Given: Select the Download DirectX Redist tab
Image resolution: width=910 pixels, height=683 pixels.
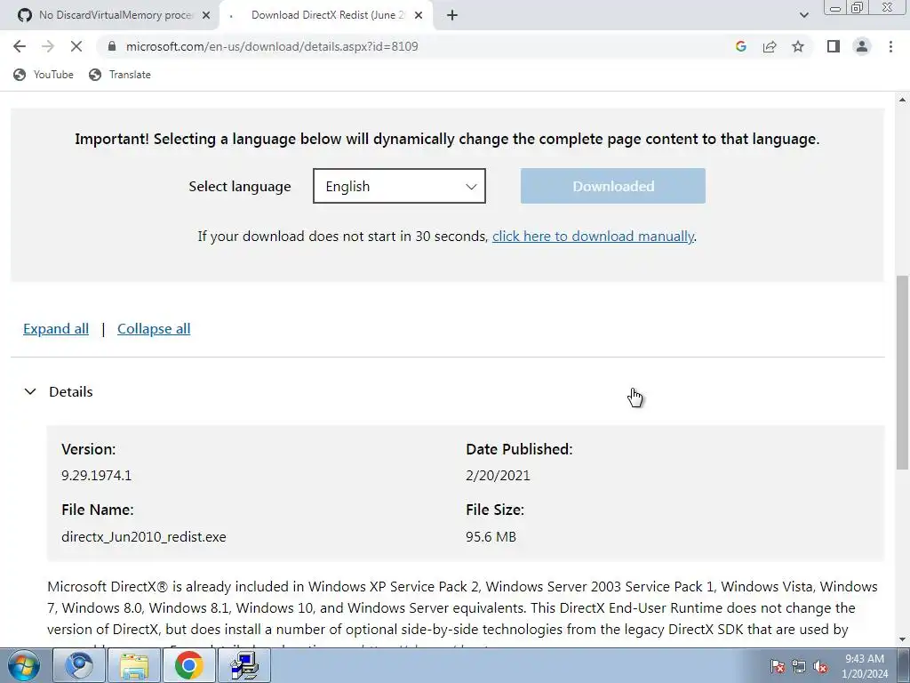Looking at the screenshot, I should coord(328,16).
